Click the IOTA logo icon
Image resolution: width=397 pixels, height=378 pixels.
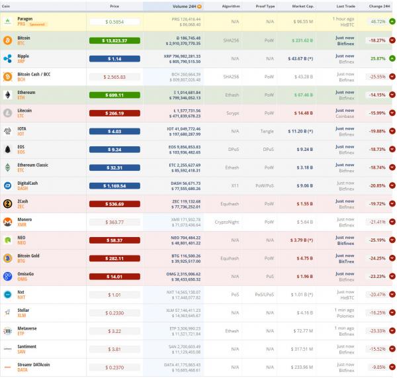click(7, 131)
